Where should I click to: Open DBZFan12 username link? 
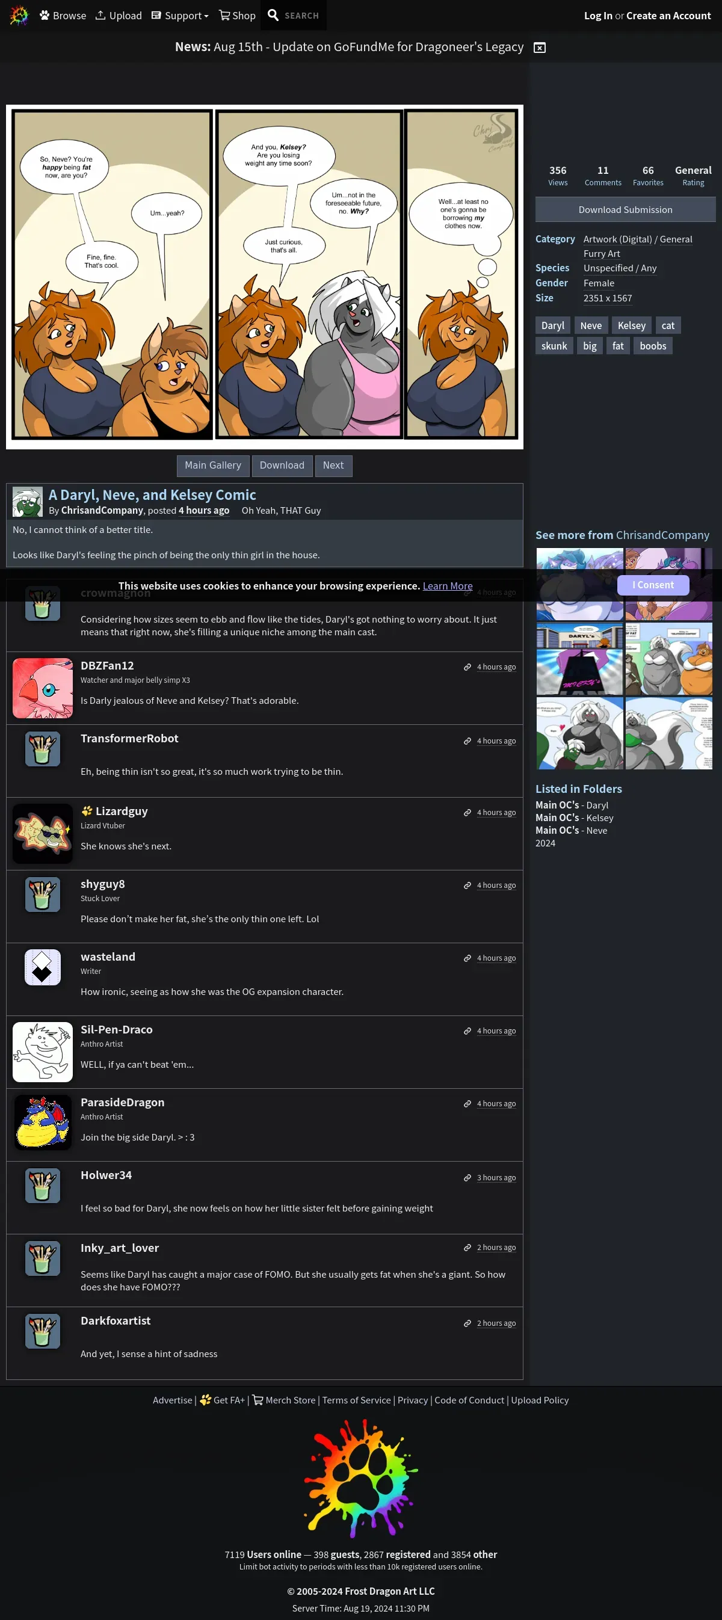107,665
